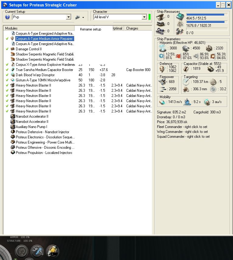
Task: Click the Proteus Propulsion subsystem icon
Action: tap(12, 152)
